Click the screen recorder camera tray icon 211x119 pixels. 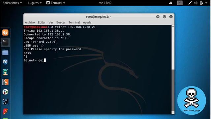point(170,3)
